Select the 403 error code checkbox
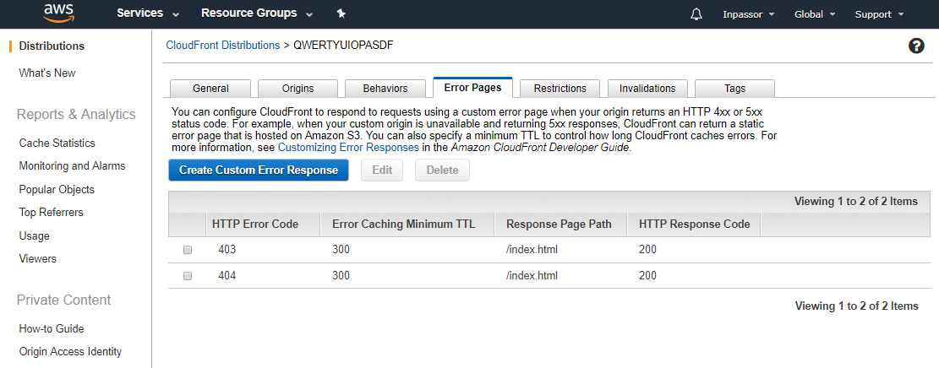 (x=188, y=250)
